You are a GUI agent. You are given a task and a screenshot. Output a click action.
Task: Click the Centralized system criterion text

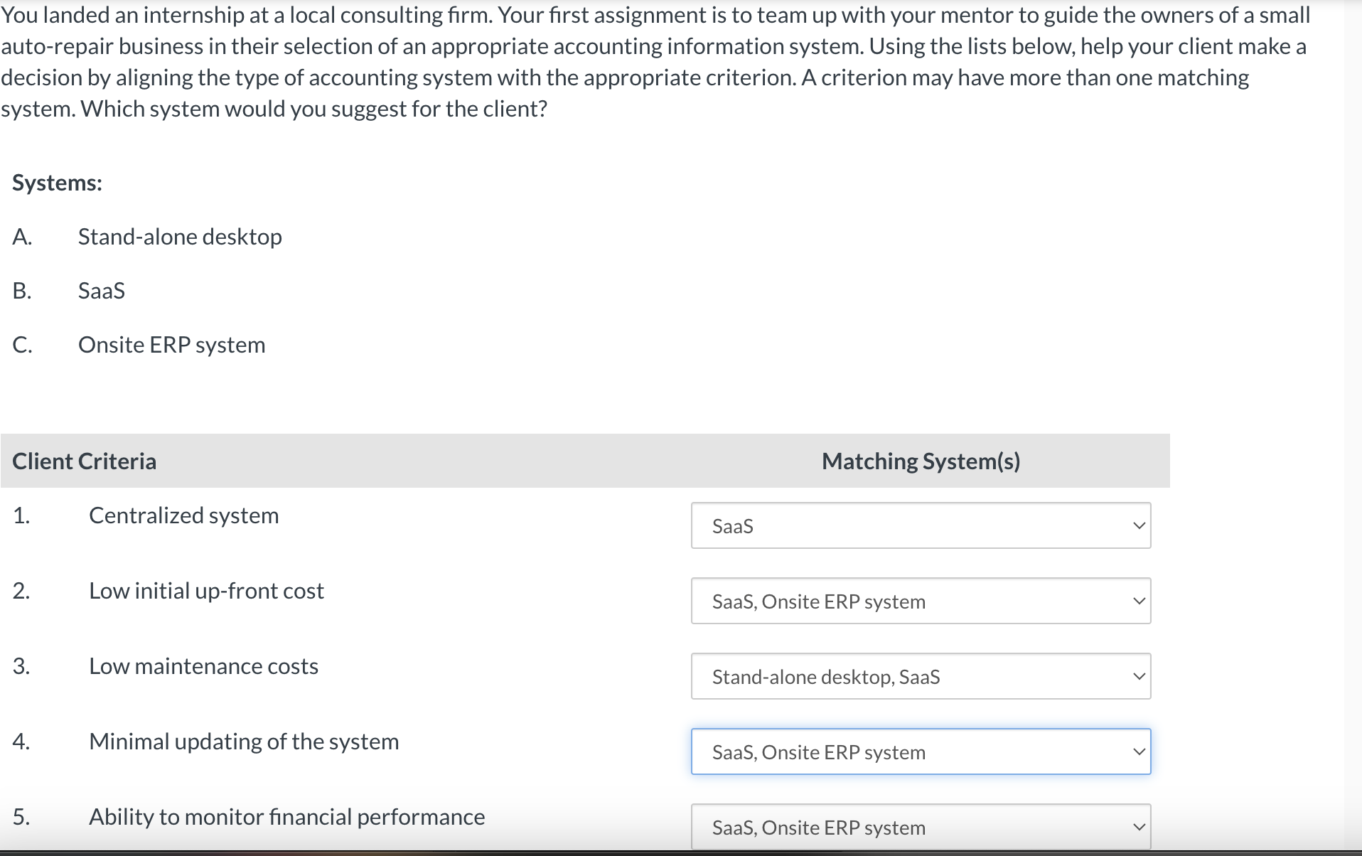(183, 515)
